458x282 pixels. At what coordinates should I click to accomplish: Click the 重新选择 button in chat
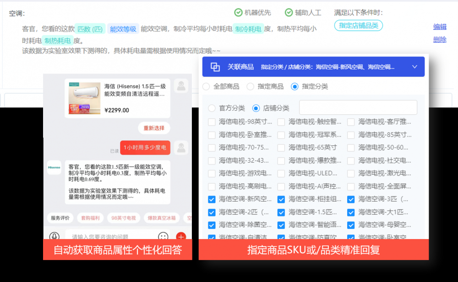coord(154,128)
